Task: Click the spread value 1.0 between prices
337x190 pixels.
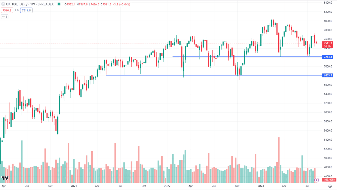Action: point(17,10)
